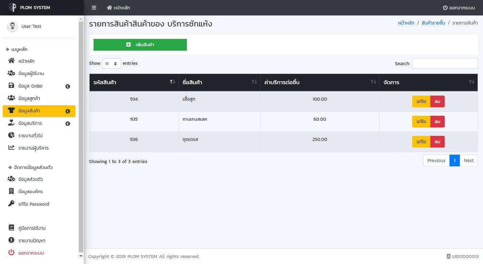Click the home icon in top navbar

click(109, 8)
